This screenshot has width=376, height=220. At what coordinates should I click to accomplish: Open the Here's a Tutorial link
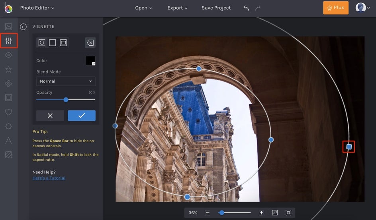tap(49, 178)
